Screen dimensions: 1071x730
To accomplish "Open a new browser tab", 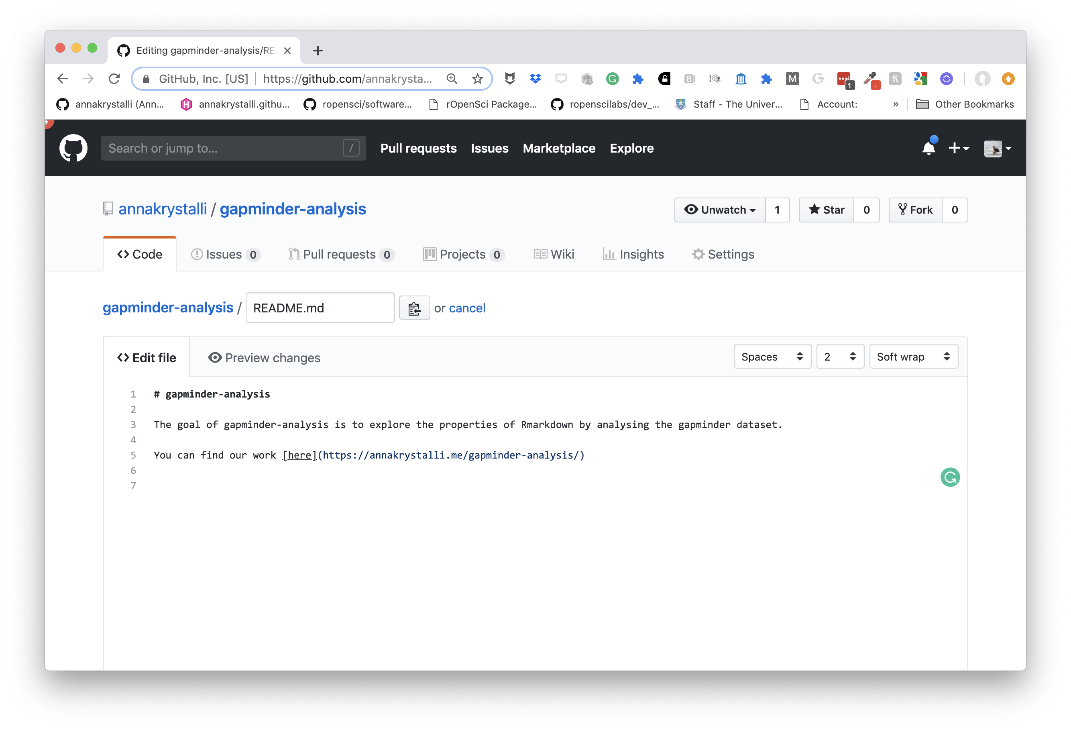I will click(x=318, y=50).
